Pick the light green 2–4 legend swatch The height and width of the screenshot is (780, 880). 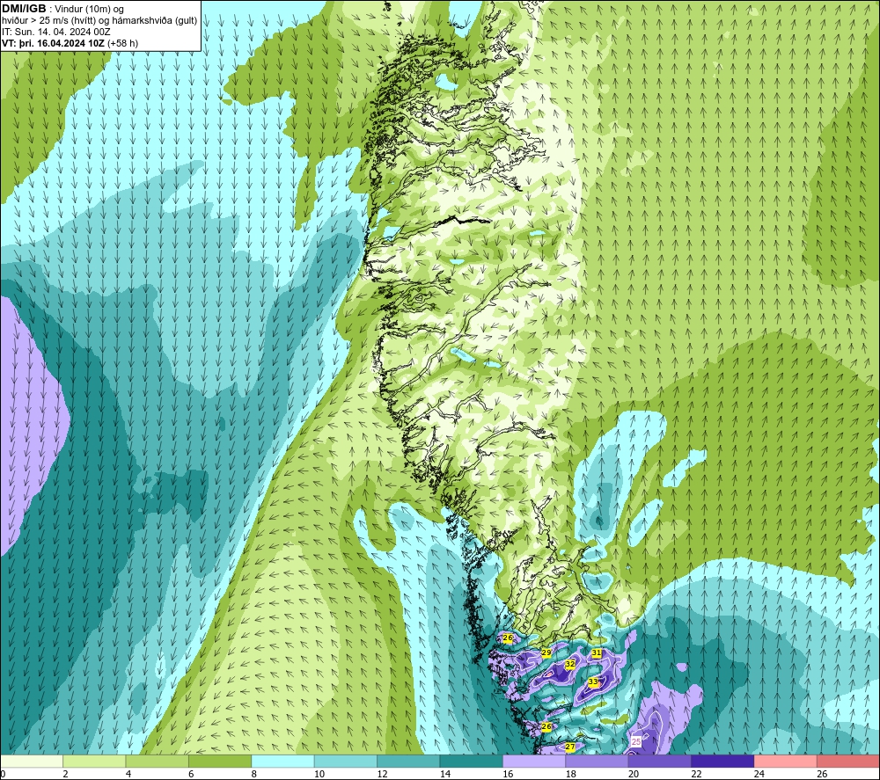[x=94, y=761]
